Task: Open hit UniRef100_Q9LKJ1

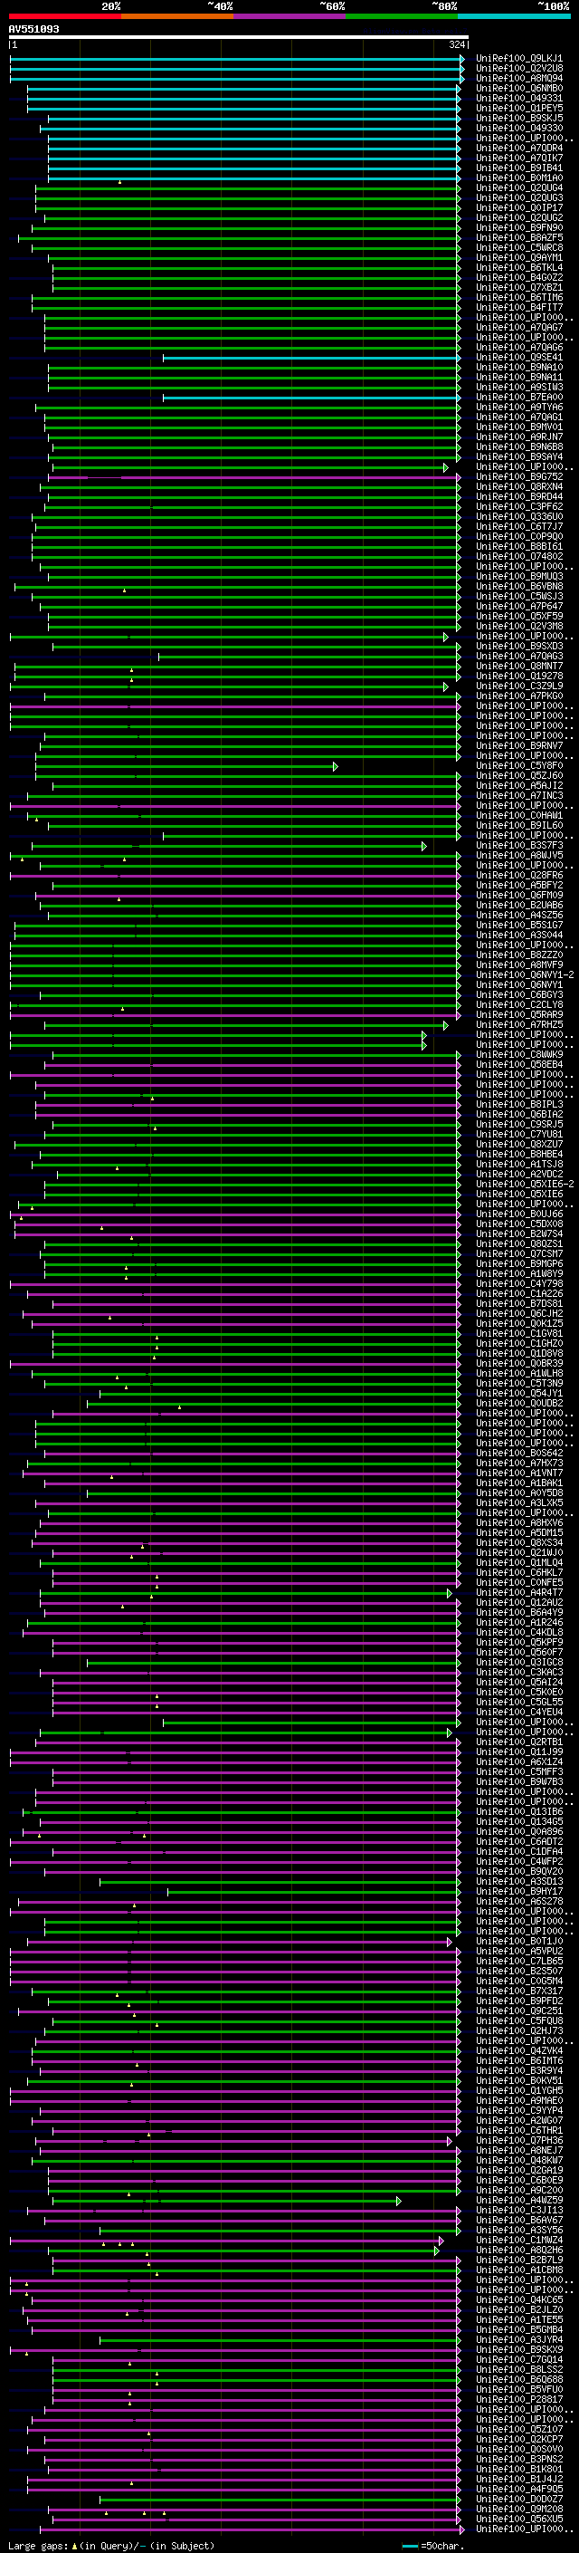Action: [519, 59]
